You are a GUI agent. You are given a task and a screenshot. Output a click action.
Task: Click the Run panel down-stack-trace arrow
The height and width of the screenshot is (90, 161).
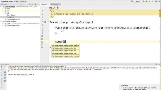5,70
